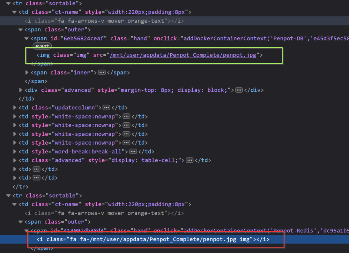Expand the td word-break:break-all node
Viewport: 349px width, 253px height.
14,152
